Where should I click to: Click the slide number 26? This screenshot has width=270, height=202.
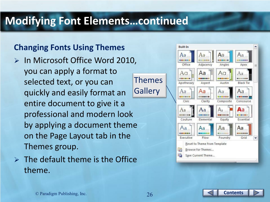click(x=150, y=194)
